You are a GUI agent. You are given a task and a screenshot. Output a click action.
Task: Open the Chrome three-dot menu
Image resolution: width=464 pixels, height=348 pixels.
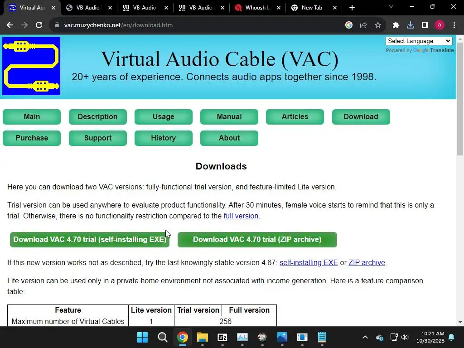coord(454,25)
